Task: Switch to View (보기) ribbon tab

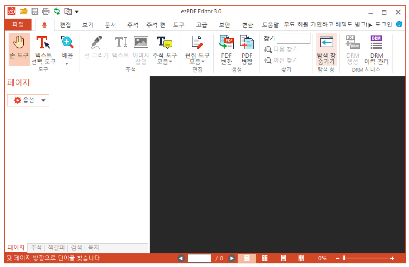Action: (88, 25)
